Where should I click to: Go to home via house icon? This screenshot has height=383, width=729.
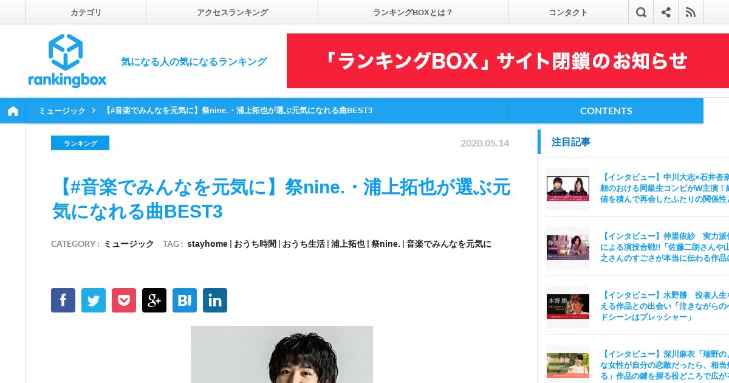(x=13, y=111)
